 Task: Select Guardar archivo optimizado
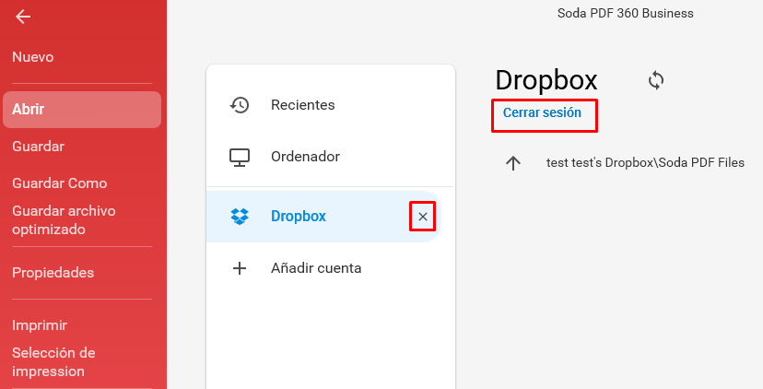[64, 220]
